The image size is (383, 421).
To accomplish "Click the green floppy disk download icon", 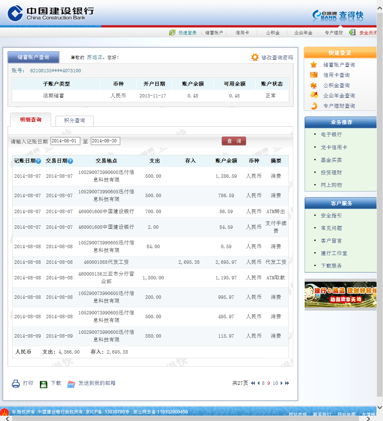I will click(43, 384).
